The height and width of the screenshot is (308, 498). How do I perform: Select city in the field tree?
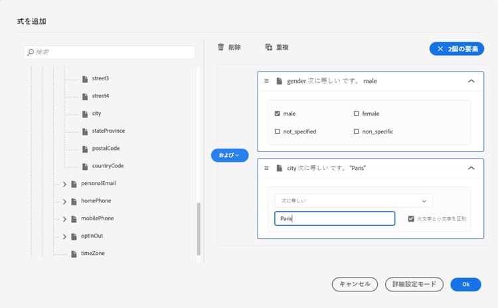pos(96,114)
